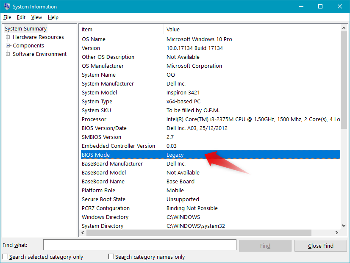The height and width of the screenshot is (263, 350).
Task: Click the Item column header
Action: tap(122, 30)
